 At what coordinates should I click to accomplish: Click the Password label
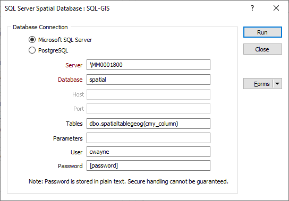[x=70, y=166]
